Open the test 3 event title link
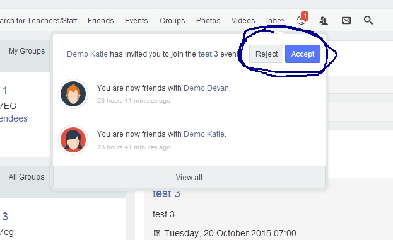 pyautogui.click(x=166, y=194)
